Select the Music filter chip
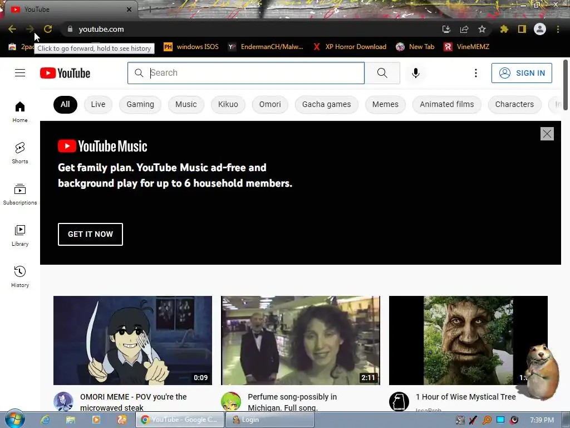This screenshot has height=428, width=570. tap(186, 104)
